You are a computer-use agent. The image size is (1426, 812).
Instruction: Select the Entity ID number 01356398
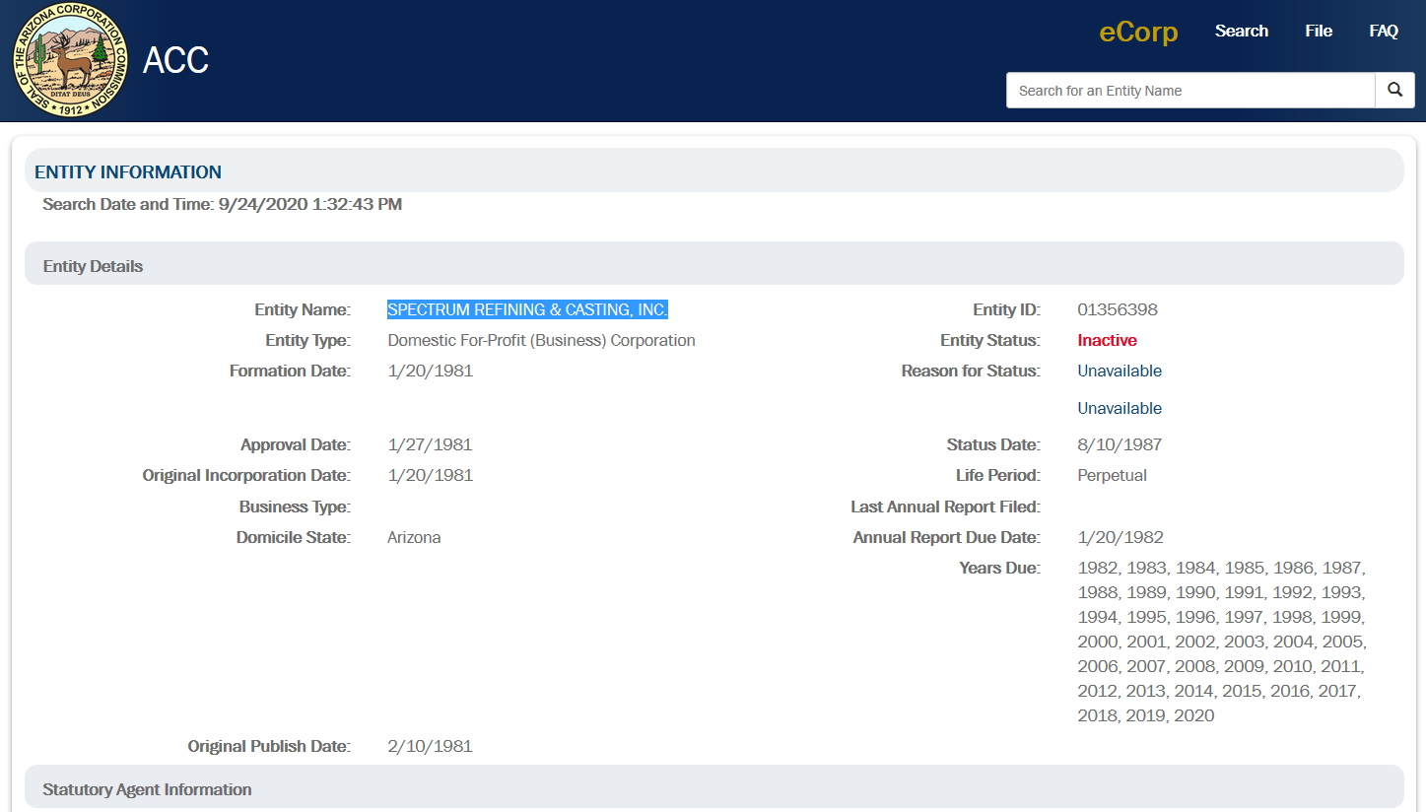(1117, 310)
